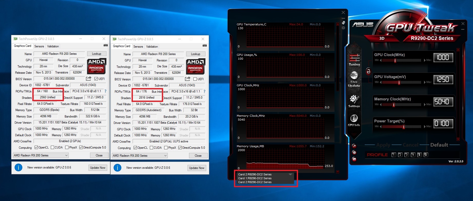Image resolution: width=473 pixels, height=201 pixels.
Task: Click the monitor graph's top scroll arrow
Action: pyautogui.click(x=338, y=24)
